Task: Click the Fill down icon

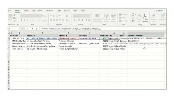Action: point(133,18)
